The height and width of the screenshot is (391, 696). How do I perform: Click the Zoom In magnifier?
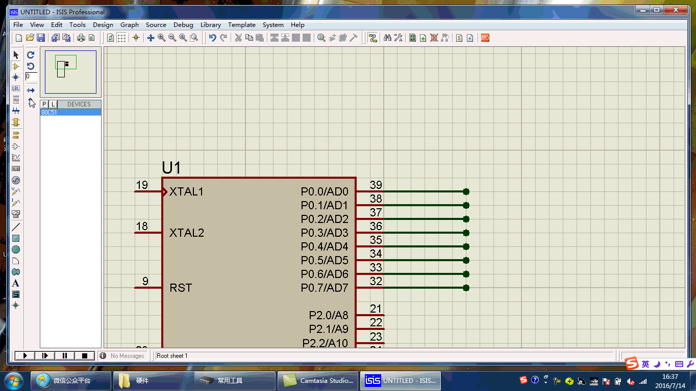(x=161, y=38)
